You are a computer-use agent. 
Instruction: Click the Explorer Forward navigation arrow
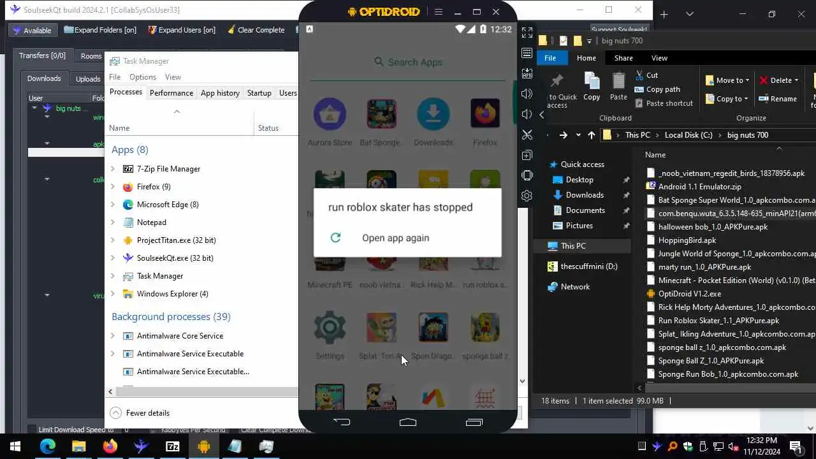coord(563,135)
